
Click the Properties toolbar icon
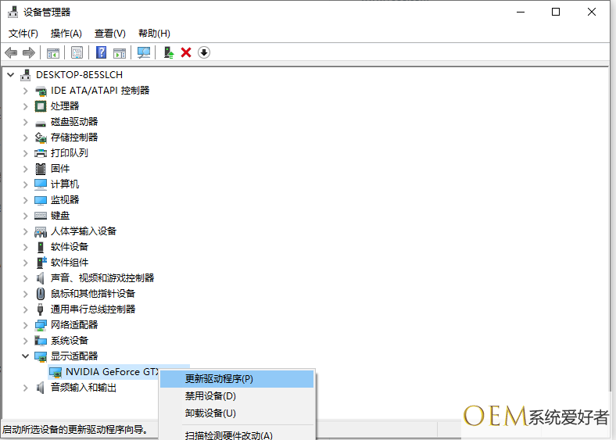[x=77, y=52]
